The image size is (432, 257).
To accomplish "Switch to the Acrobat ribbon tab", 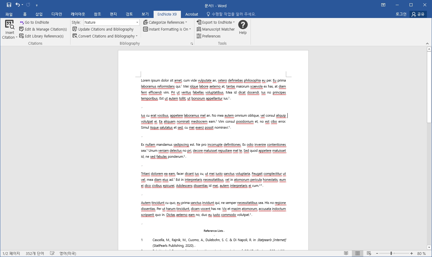I will [x=192, y=14].
